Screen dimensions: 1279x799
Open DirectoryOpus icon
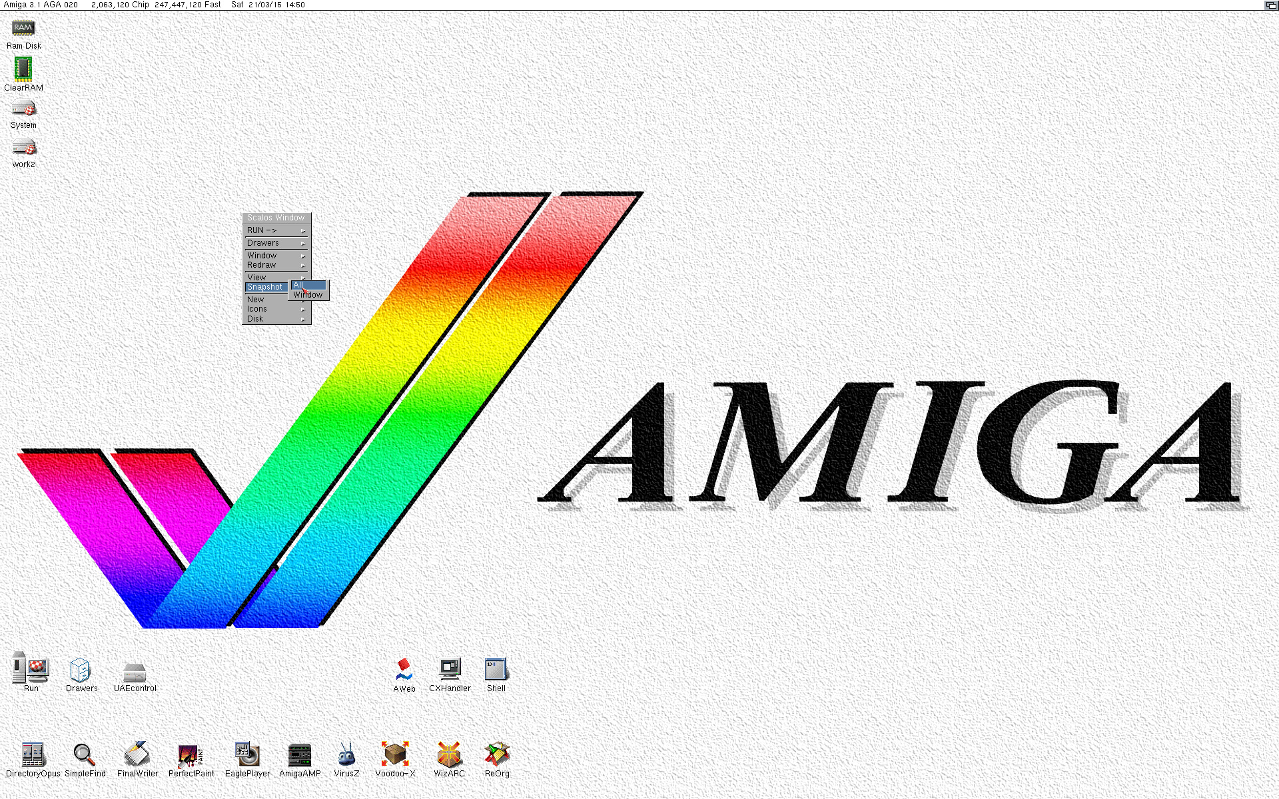click(33, 755)
